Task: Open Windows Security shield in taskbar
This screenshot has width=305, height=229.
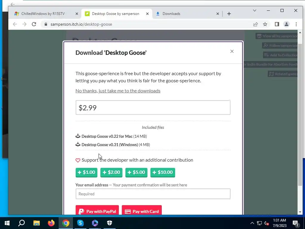Action: click(110, 223)
